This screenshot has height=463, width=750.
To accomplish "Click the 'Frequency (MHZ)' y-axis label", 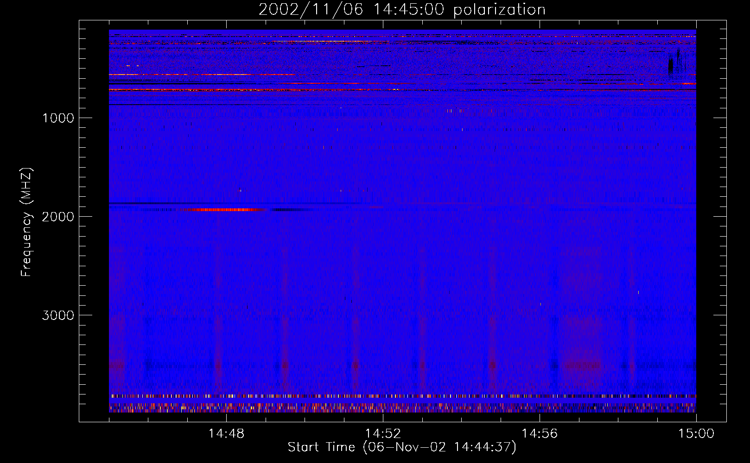I will tap(27, 222).
